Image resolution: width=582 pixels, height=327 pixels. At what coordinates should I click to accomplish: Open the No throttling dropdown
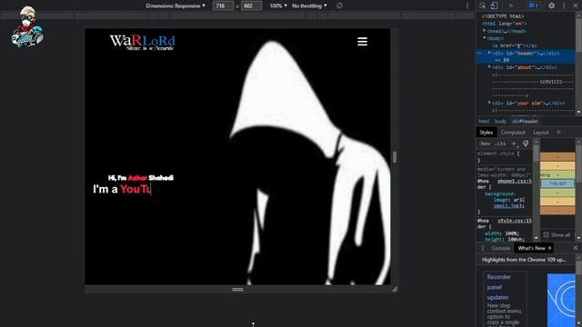coord(309,5)
